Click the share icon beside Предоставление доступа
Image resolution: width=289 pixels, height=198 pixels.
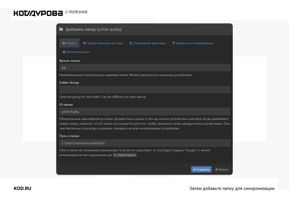click(x=84, y=43)
